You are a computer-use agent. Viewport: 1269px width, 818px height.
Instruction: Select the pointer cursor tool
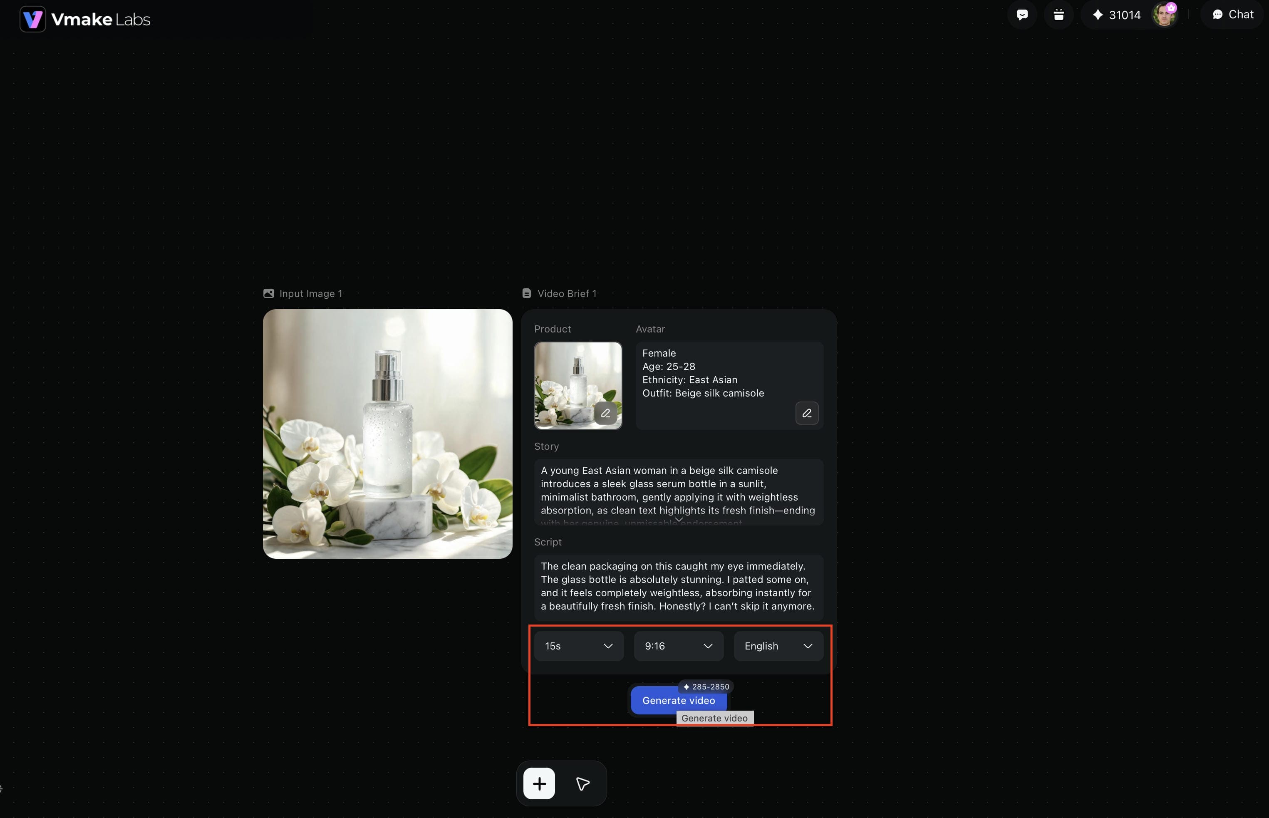point(583,783)
